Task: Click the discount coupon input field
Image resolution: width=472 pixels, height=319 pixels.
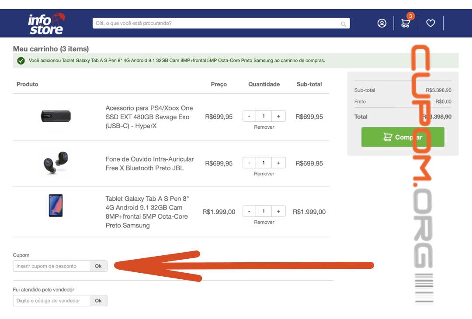Action: pos(52,266)
